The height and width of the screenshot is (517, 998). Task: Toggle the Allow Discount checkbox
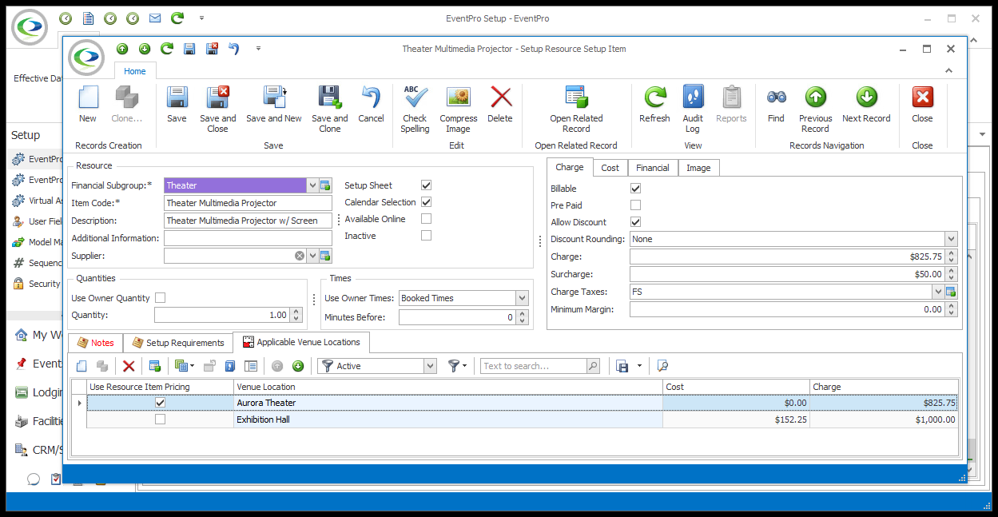[636, 222]
